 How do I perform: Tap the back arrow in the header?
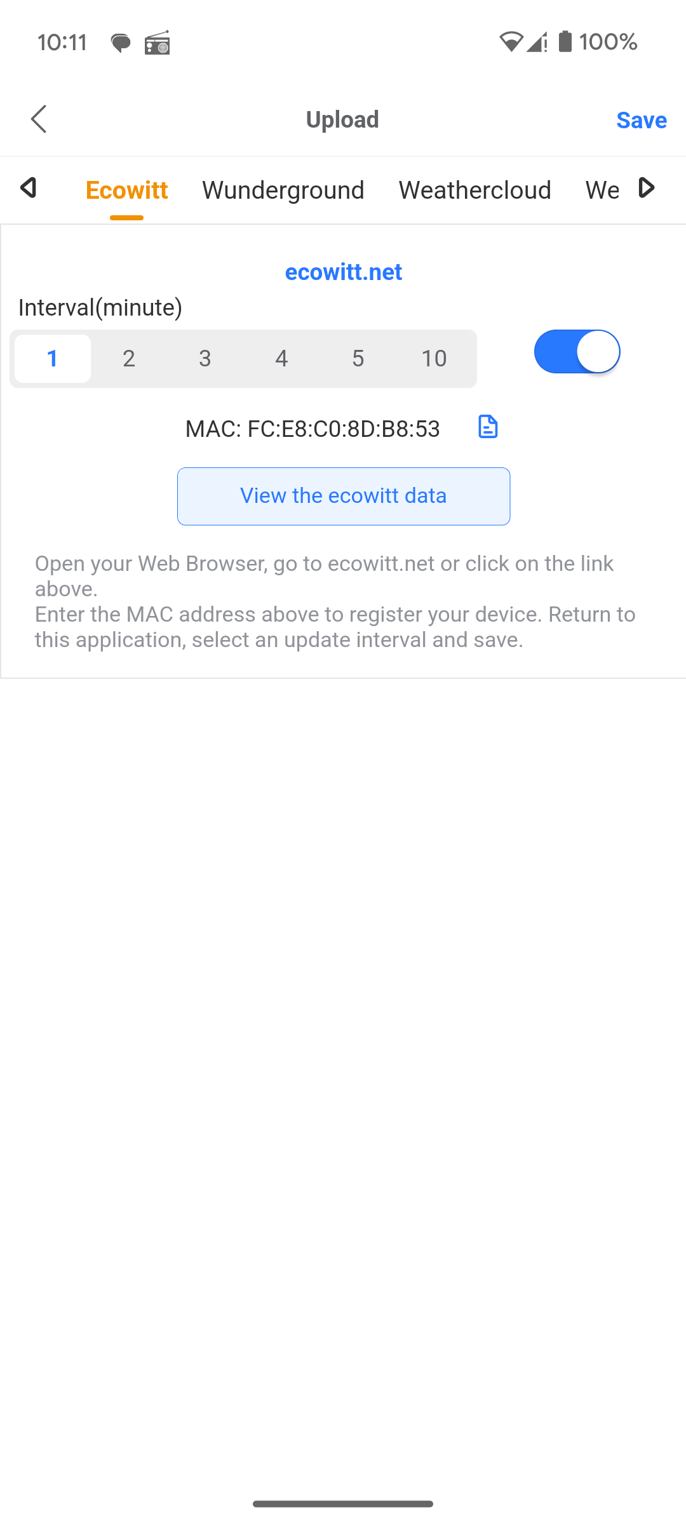click(x=39, y=119)
